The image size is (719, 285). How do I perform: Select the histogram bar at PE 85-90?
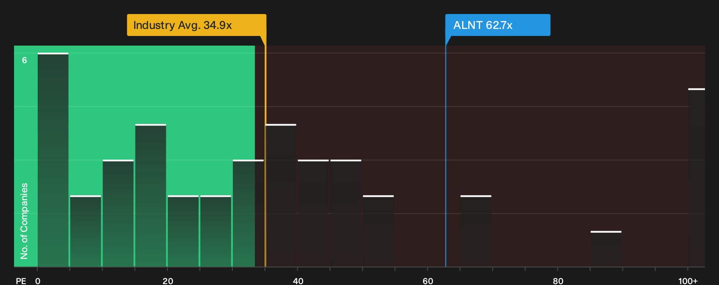pos(606,249)
